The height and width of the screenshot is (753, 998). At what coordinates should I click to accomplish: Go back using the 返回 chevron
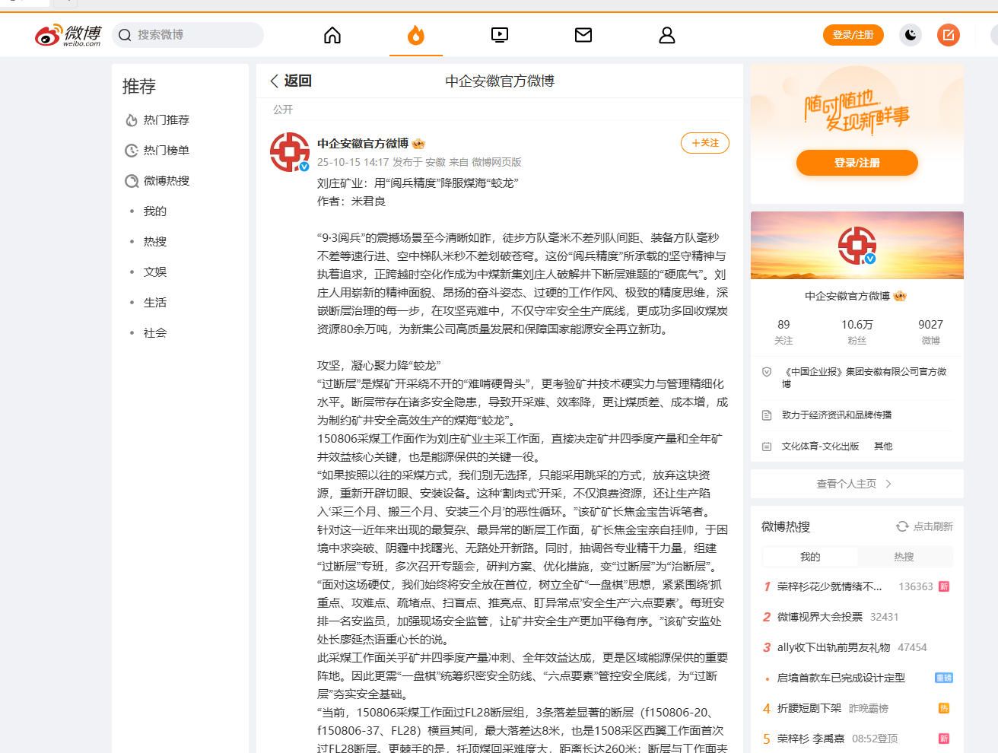click(275, 81)
